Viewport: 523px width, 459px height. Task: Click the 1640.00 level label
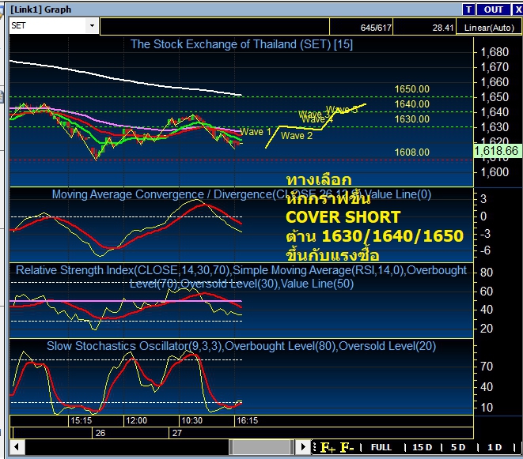click(x=412, y=104)
